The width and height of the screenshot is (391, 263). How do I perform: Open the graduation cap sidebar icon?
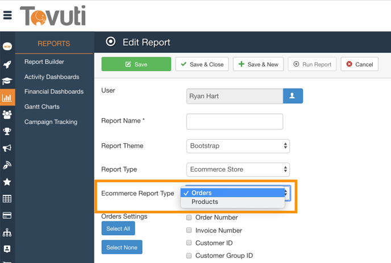[7, 81]
